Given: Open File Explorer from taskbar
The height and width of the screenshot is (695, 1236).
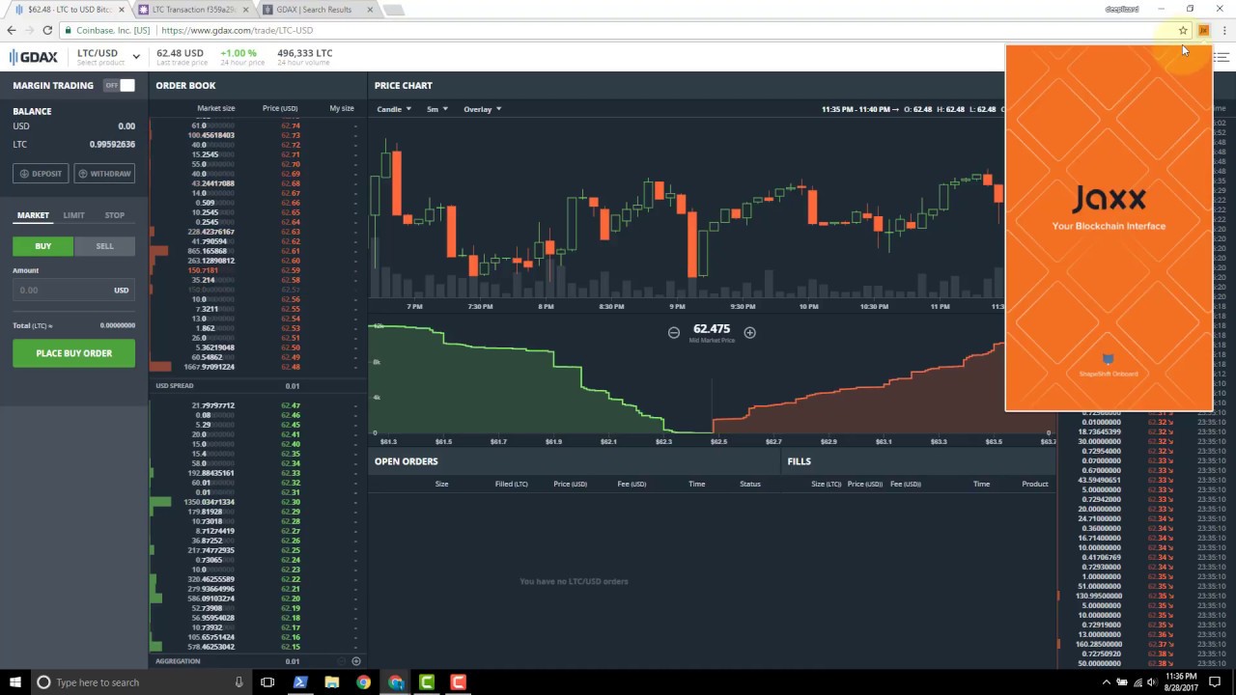Looking at the screenshot, I should point(331,682).
